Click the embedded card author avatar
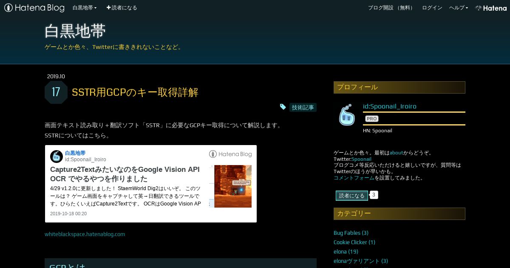Viewport: 510px width, 268px height. (57, 157)
